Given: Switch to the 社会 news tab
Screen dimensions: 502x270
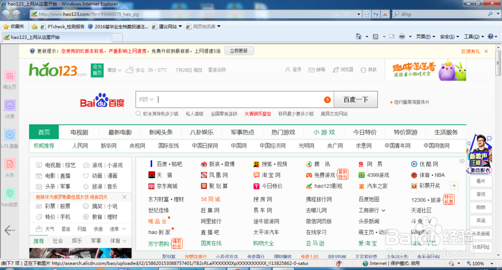Looking at the screenshot, I should 58,240.
